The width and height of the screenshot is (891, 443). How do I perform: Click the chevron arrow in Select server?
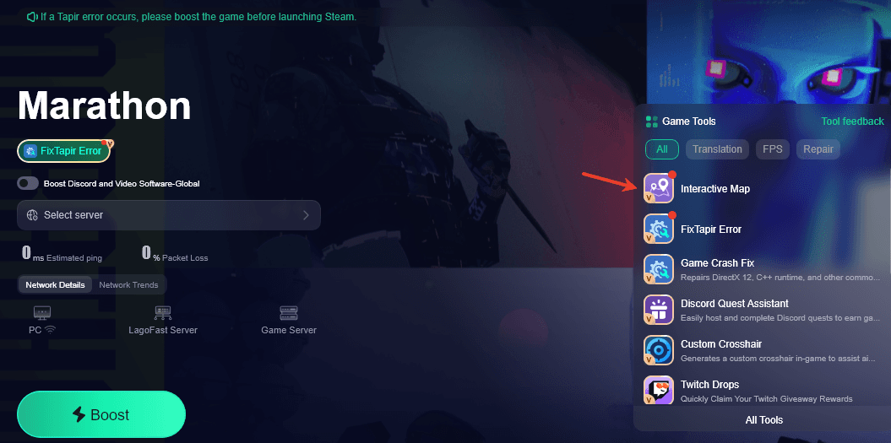click(306, 215)
